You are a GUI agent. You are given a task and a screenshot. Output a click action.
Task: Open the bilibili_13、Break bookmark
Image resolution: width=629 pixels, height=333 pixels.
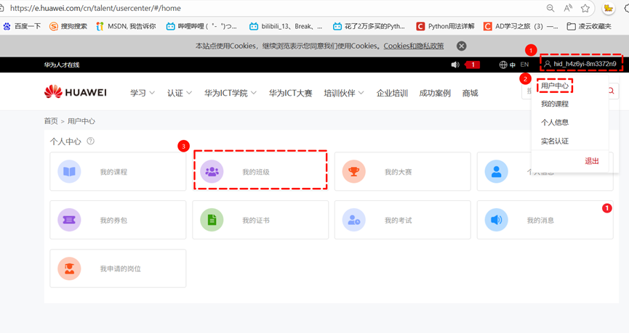pos(286,26)
